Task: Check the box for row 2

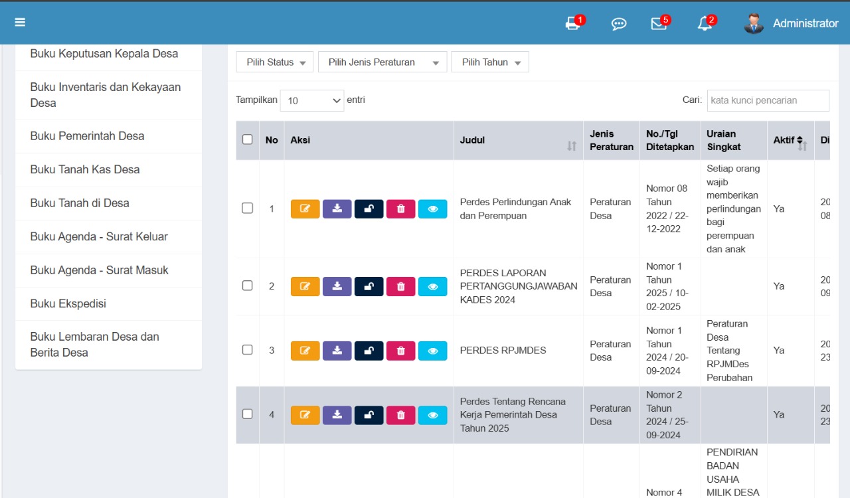Action: coord(248,286)
